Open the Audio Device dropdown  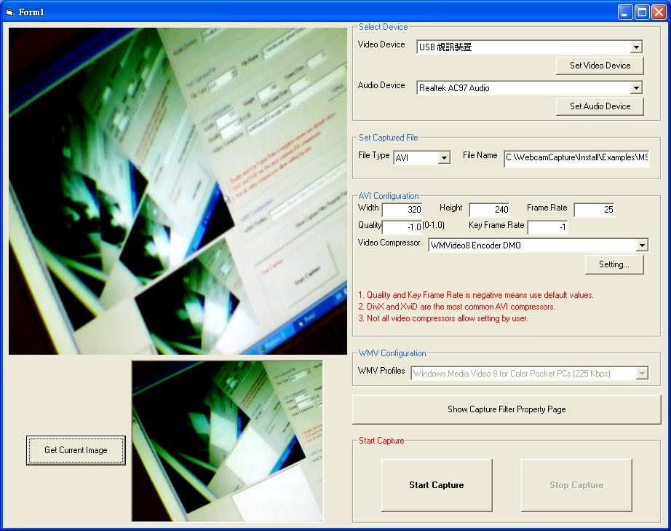pyautogui.click(x=636, y=88)
